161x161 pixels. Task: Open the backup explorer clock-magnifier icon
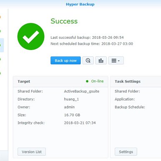[88, 60]
